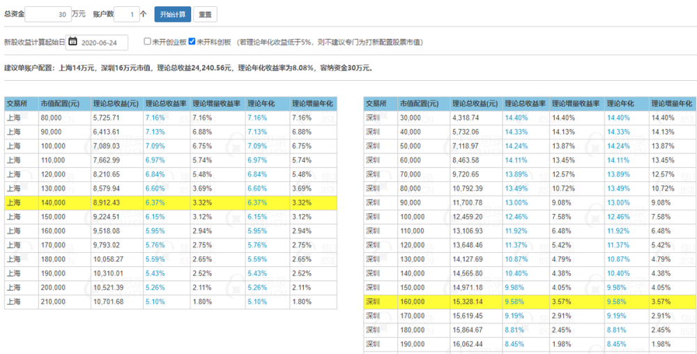The width and height of the screenshot is (697, 354).
Task: Click the 重置 button
Action: pyautogui.click(x=205, y=14)
